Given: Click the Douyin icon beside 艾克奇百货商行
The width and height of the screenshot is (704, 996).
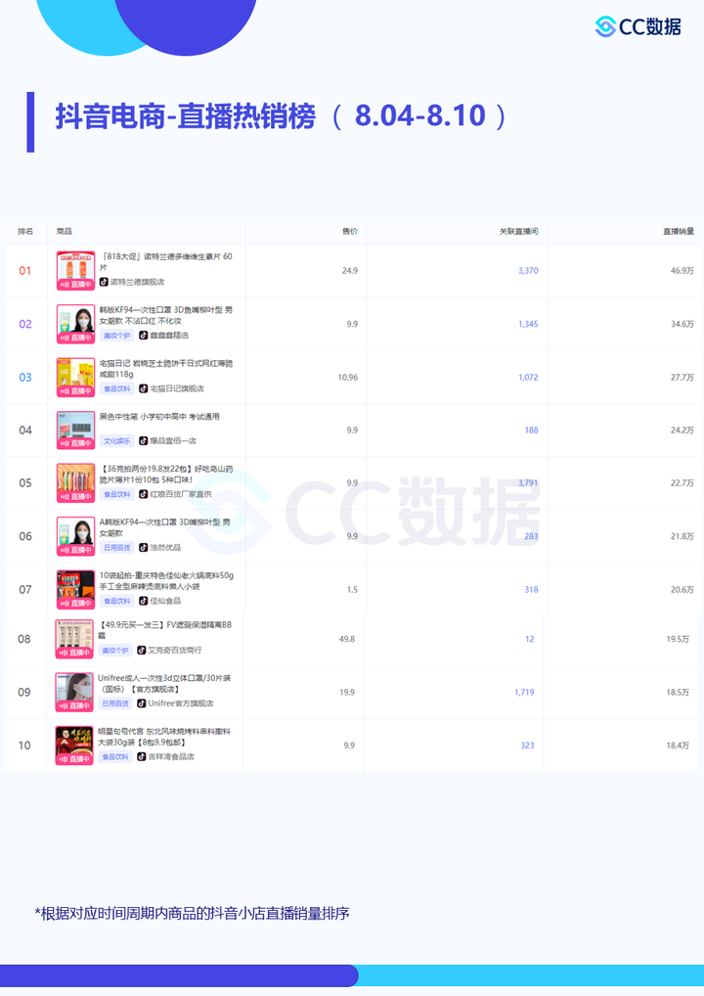Looking at the screenshot, I should click(142, 650).
